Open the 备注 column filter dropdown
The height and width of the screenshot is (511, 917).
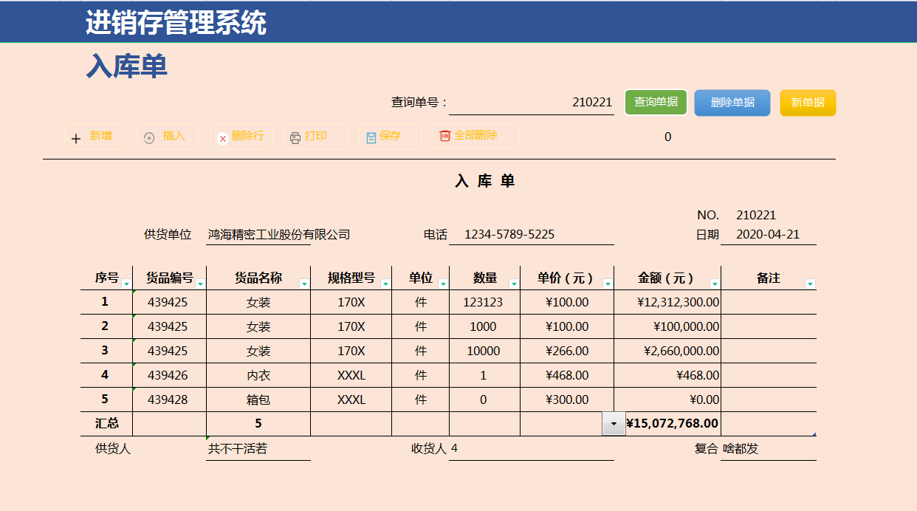click(x=811, y=283)
